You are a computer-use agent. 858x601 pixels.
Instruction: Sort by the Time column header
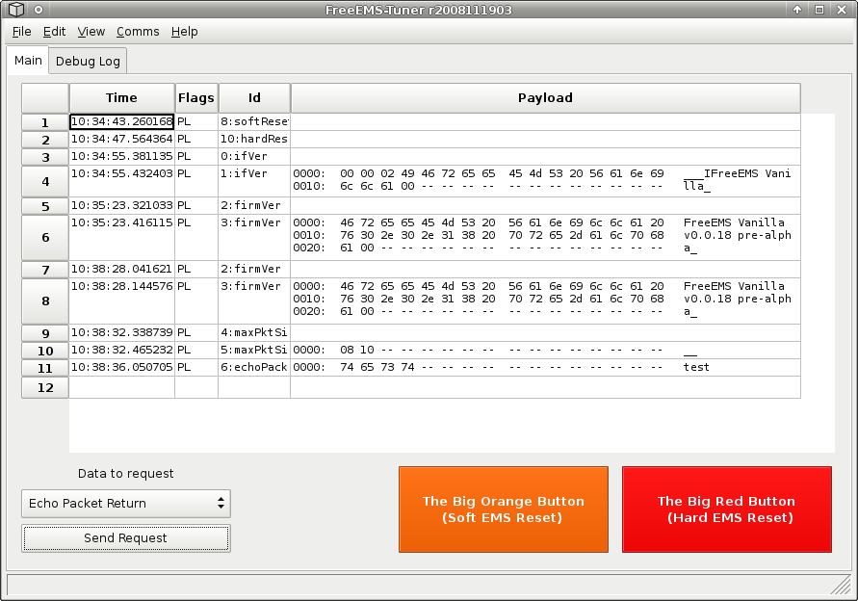click(121, 98)
